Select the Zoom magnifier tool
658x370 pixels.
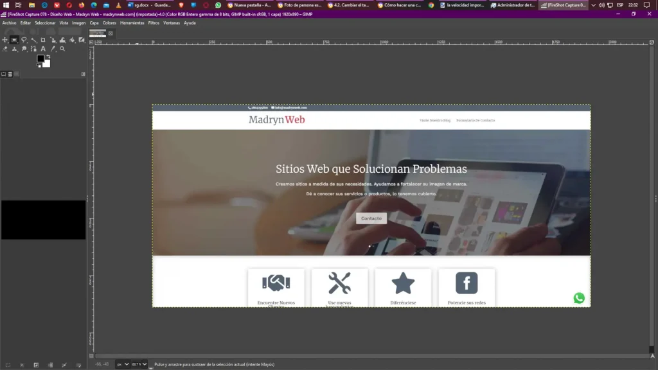point(62,49)
